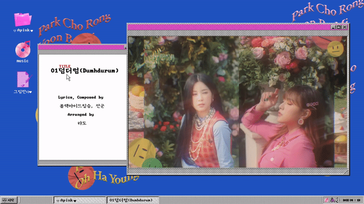Image resolution: width=364 pixels, height=204 pixels.
Task: Minimize the photo window
Action: [x=333, y=27]
